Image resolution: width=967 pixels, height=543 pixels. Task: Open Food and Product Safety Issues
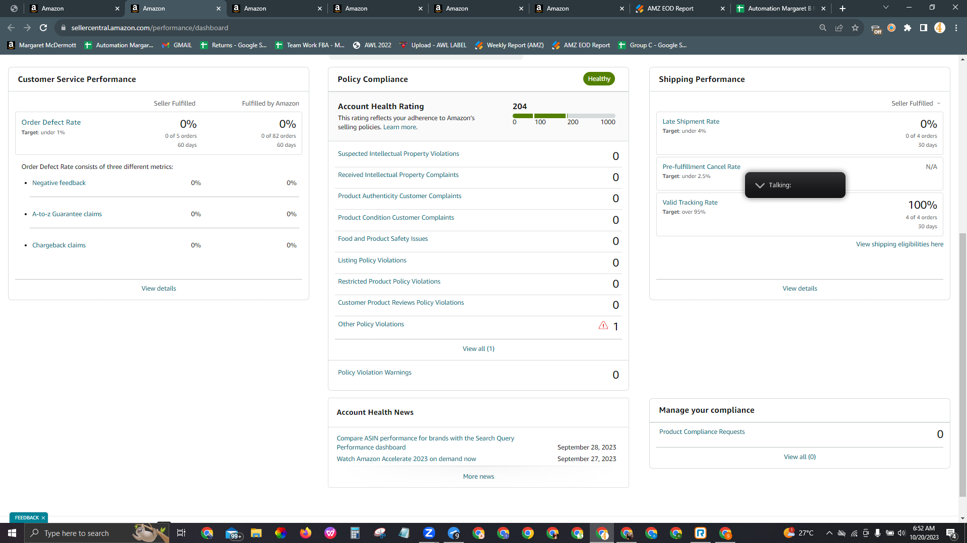383,239
